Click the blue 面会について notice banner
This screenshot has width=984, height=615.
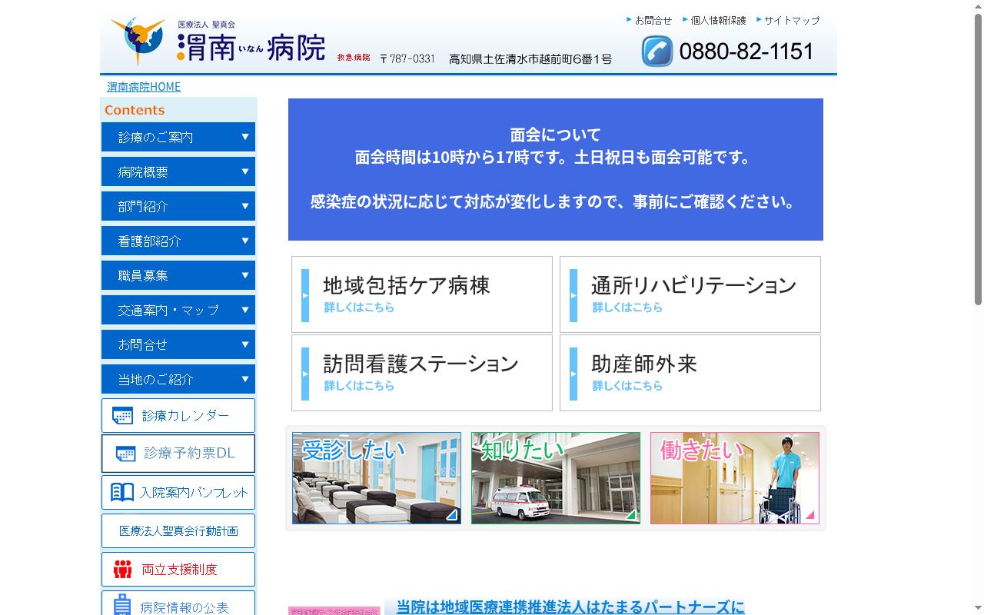(x=556, y=169)
